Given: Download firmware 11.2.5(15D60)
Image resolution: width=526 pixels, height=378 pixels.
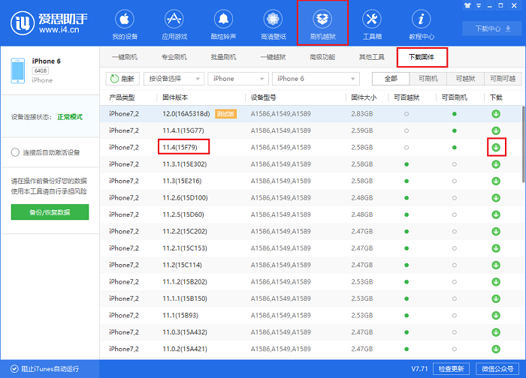Looking at the screenshot, I should [x=496, y=214].
